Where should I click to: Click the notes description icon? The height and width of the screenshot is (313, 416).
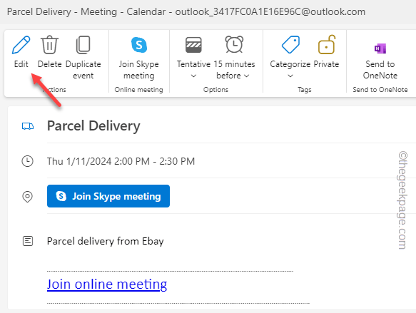click(28, 241)
